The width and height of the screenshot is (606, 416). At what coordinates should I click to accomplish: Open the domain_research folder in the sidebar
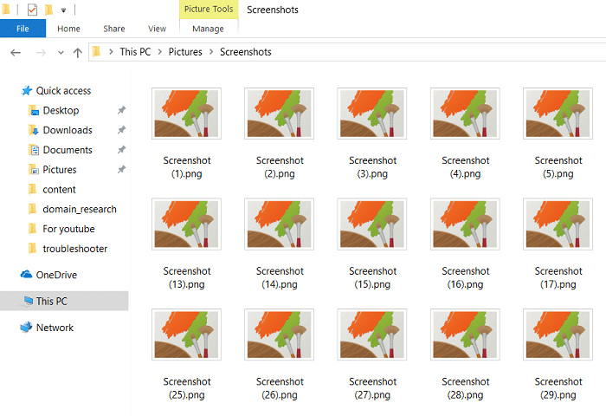[x=80, y=210]
